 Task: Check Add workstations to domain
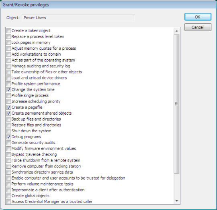[8, 54]
